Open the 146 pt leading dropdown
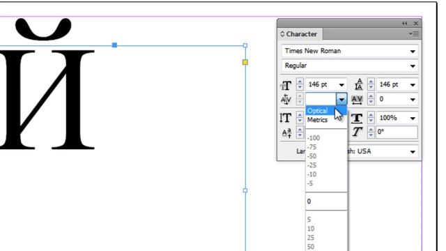This screenshot has width=446, height=251. tap(413, 85)
